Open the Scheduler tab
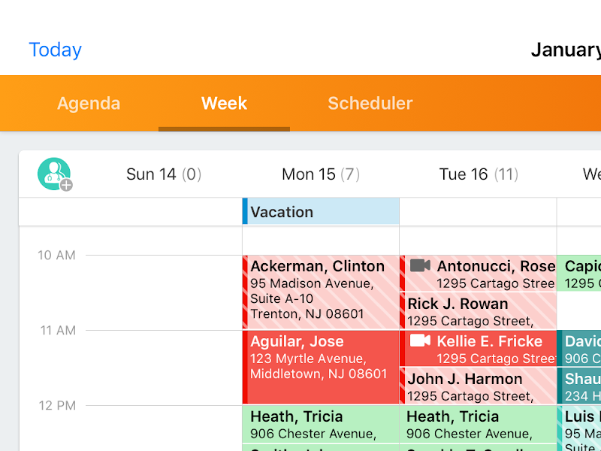 pos(370,104)
